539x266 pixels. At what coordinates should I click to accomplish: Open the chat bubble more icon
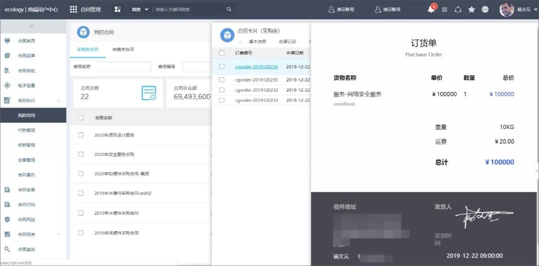(485, 9)
